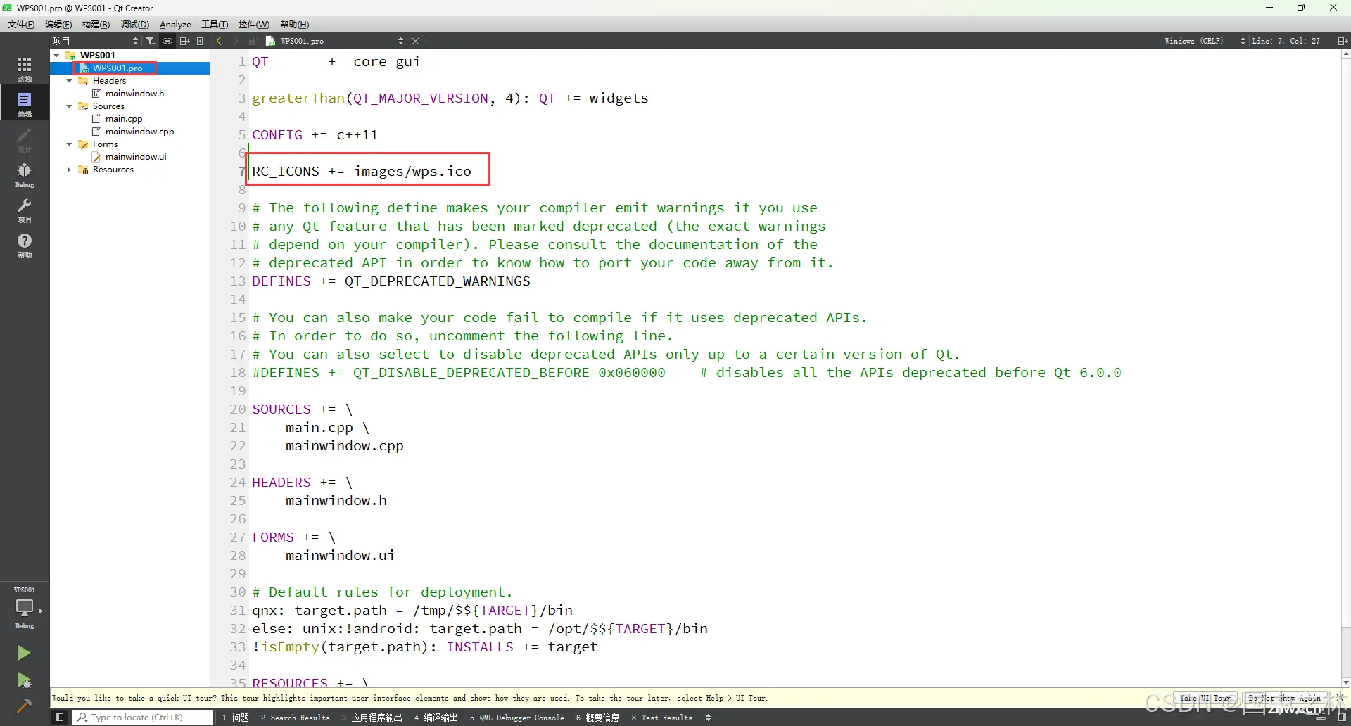
Task: Collapse the Forms folder
Action: tap(69, 144)
